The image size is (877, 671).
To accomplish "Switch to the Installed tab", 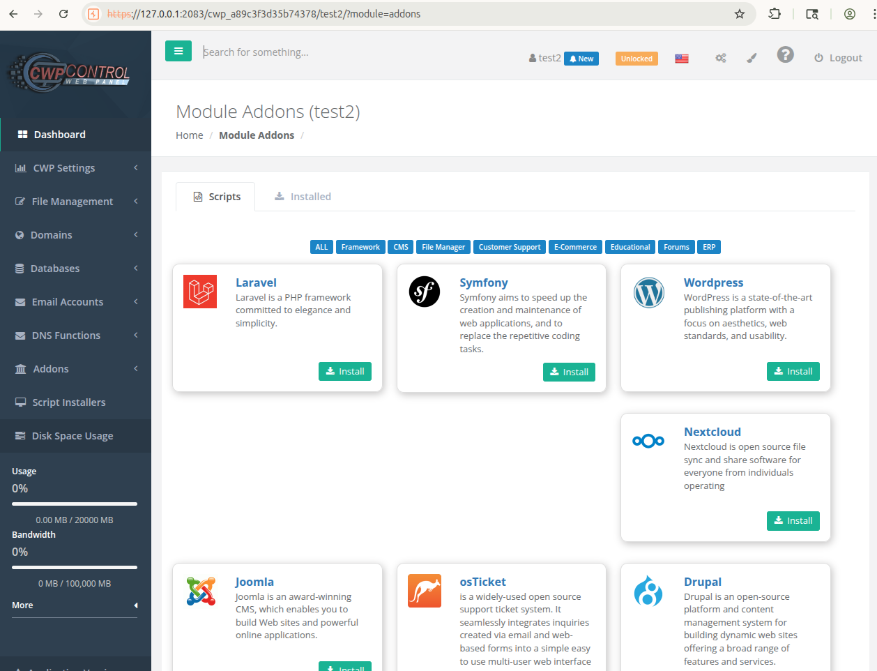I will (x=303, y=197).
